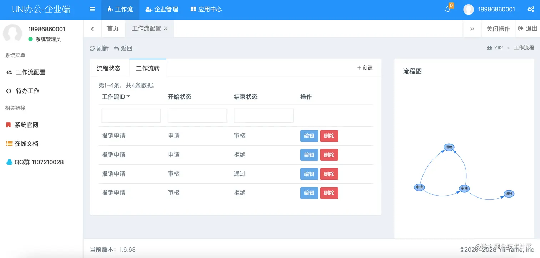Click the QQ group penguin icon
The width and height of the screenshot is (540, 258).
[10, 162]
